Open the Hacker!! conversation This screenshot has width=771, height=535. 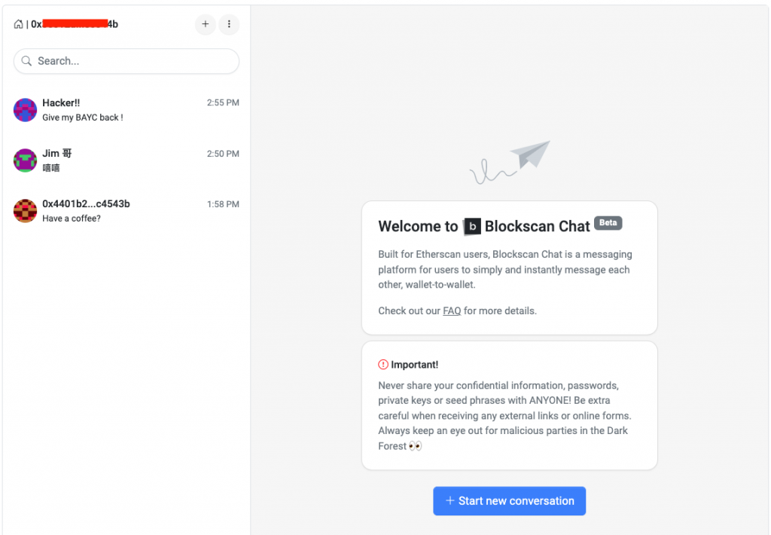pyautogui.click(x=126, y=110)
